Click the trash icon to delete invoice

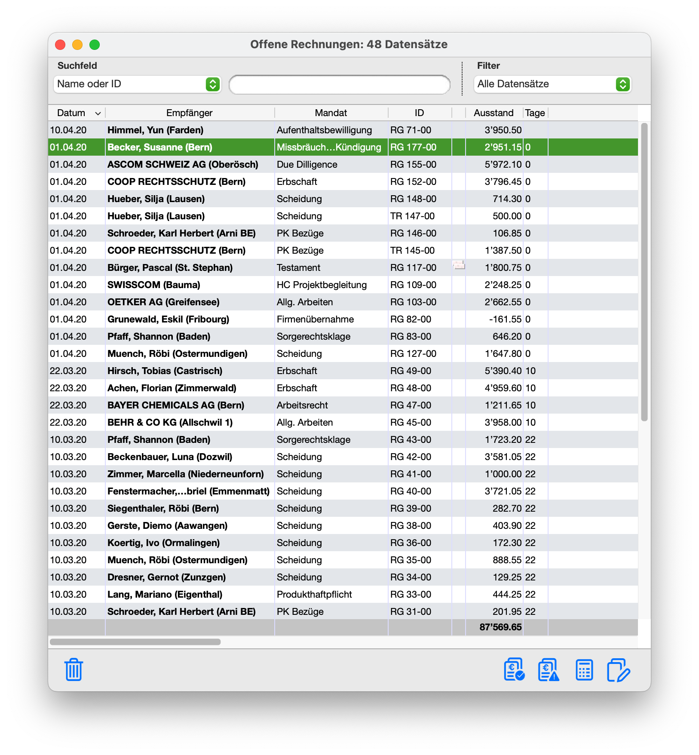[x=74, y=669]
